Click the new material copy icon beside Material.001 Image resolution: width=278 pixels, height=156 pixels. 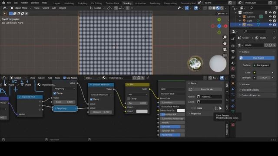[139, 78]
